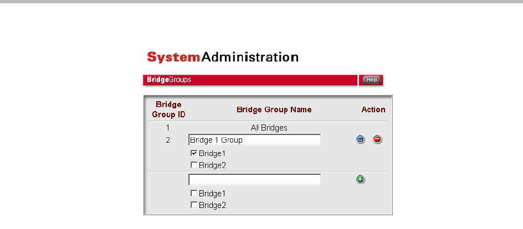
Task: Click the System Administration title
Action: tap(223, 56)
